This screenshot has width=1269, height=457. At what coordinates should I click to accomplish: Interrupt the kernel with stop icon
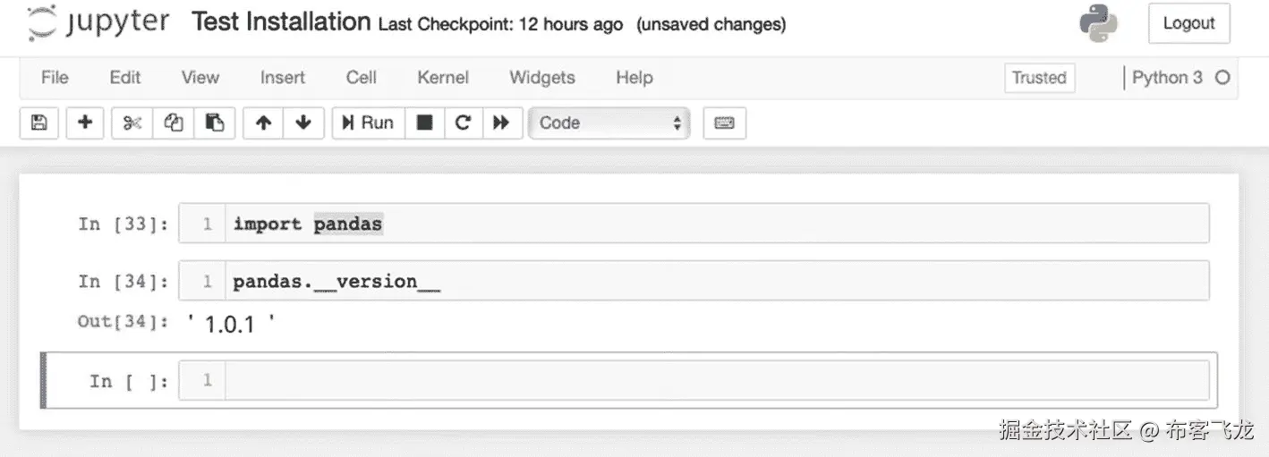(x=425, y=123)
